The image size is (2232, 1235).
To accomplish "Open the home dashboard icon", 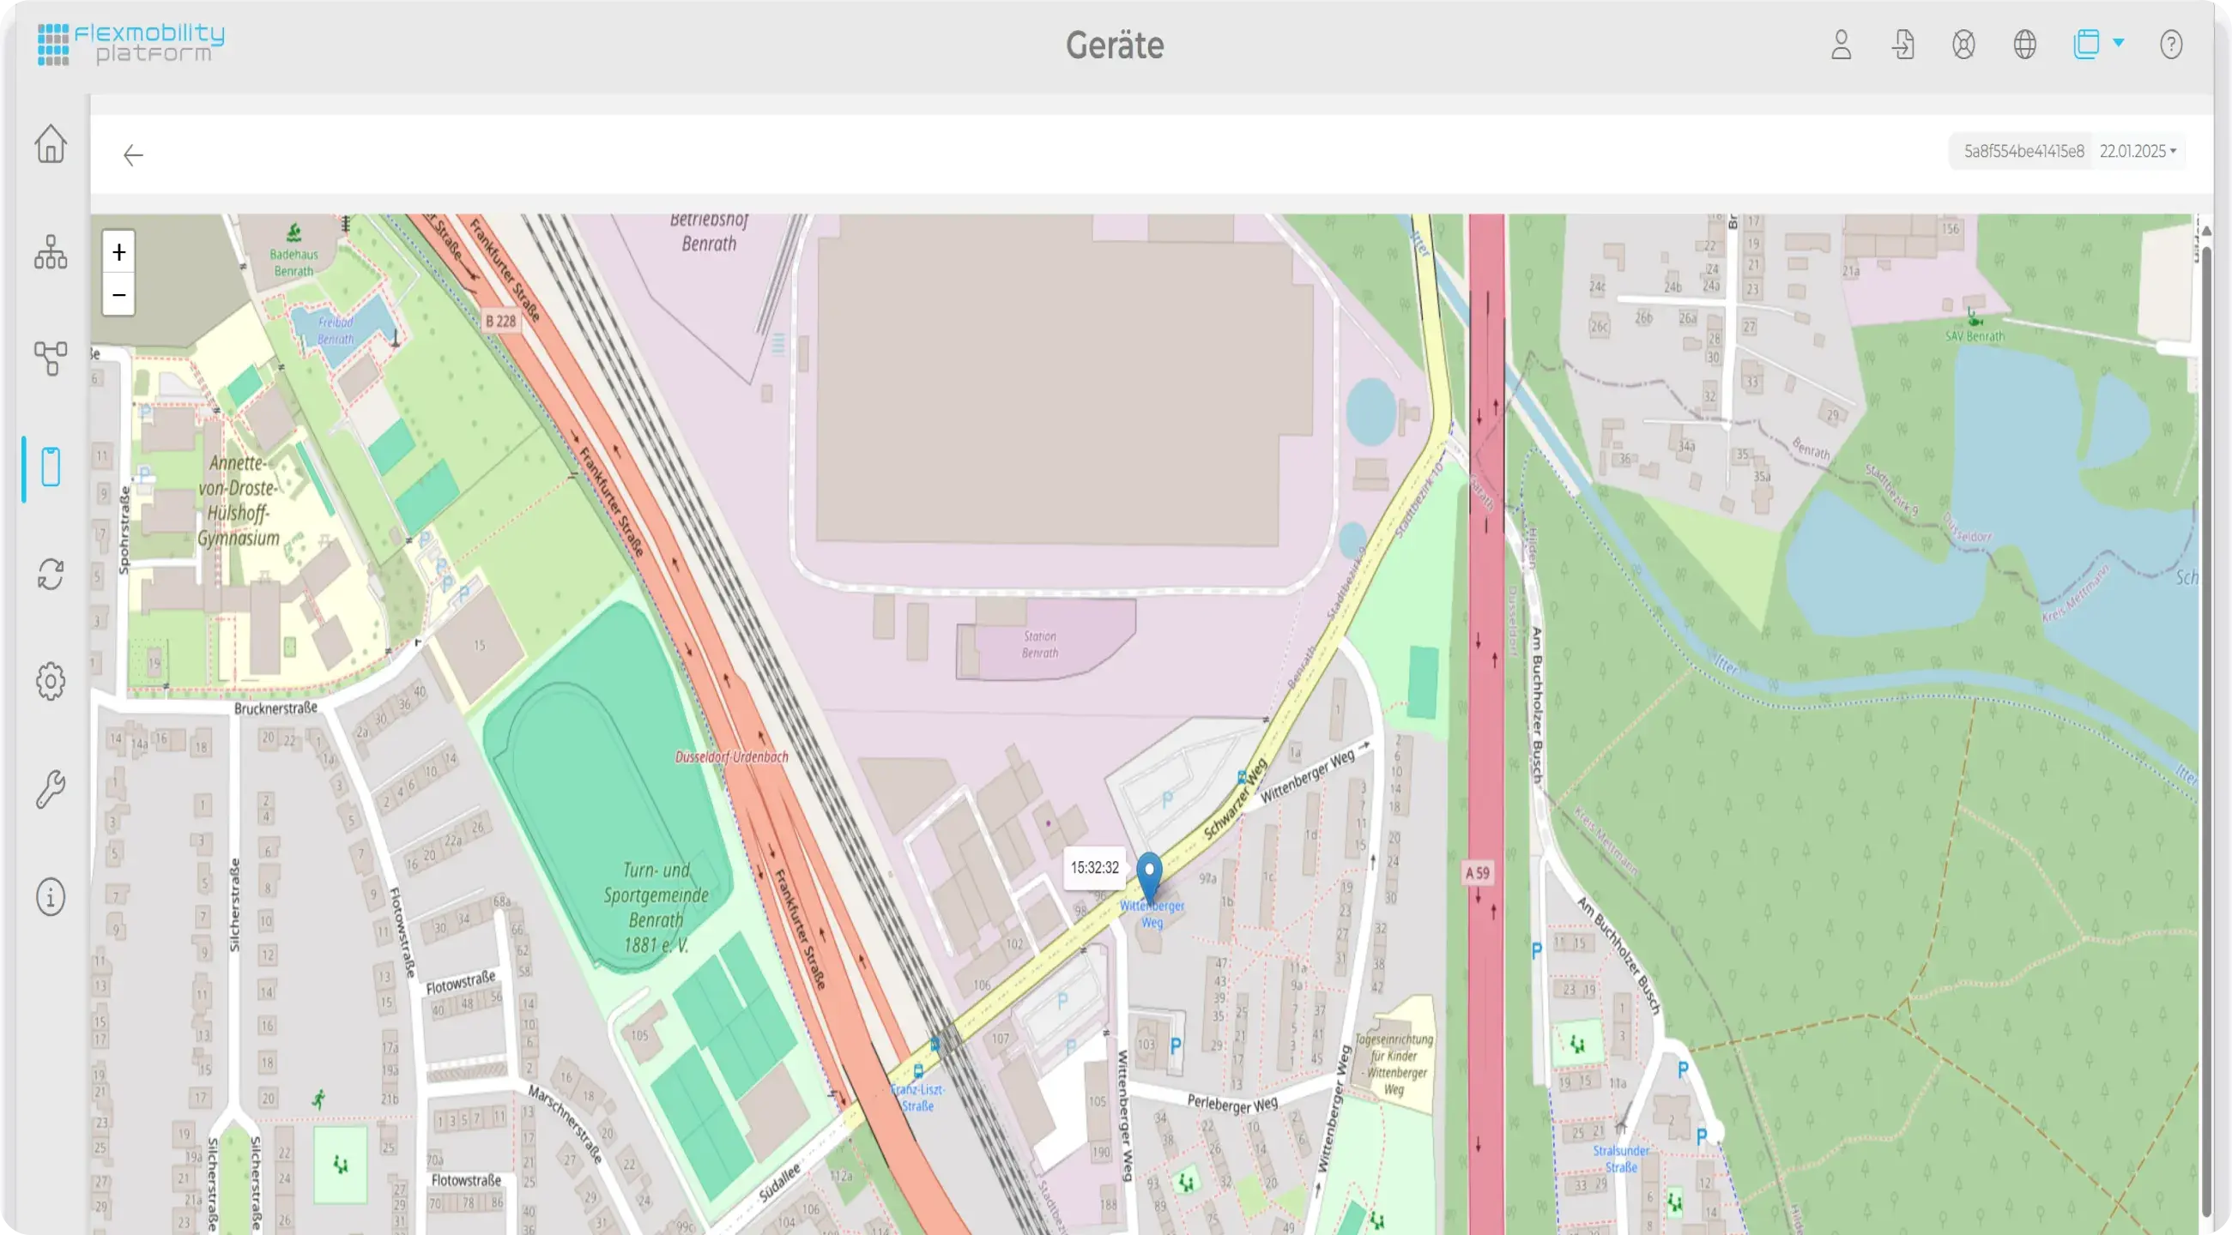I will 51,144.
